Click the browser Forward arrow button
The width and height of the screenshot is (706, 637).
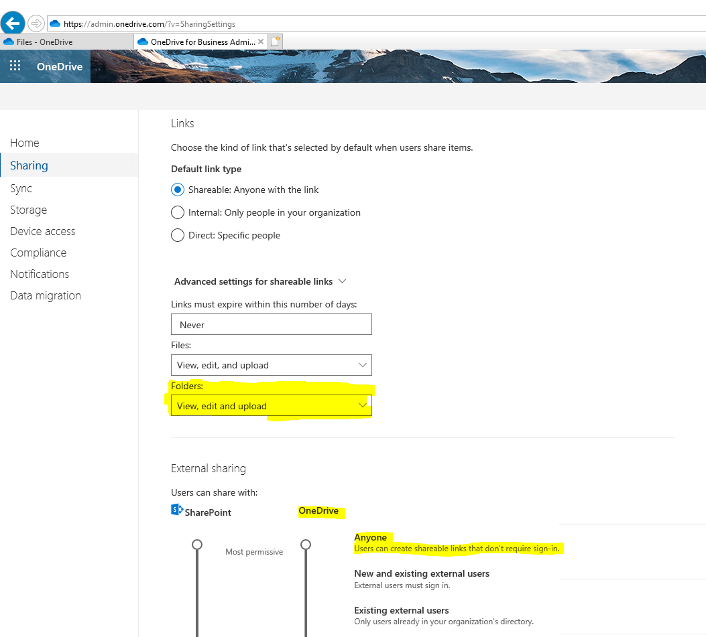click(36, 23)
